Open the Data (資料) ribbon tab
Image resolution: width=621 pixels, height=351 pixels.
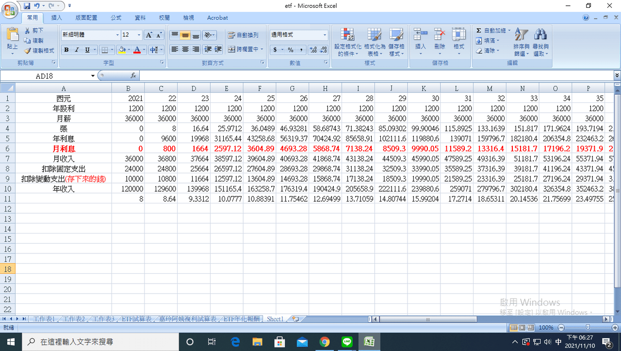(140, 17)
